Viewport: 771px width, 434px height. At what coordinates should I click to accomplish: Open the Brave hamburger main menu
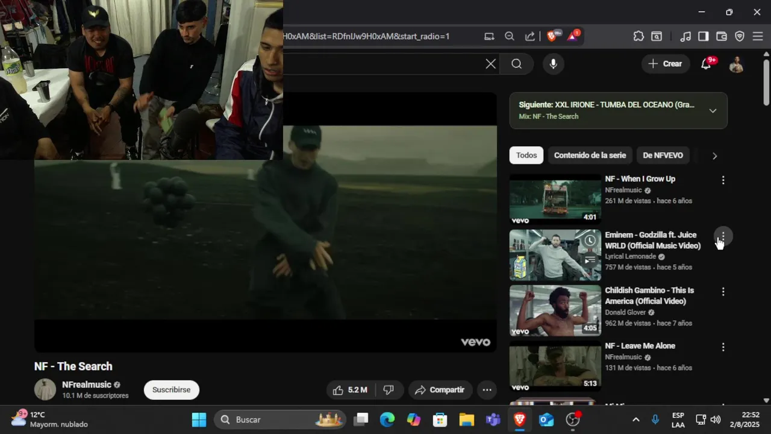758,36
